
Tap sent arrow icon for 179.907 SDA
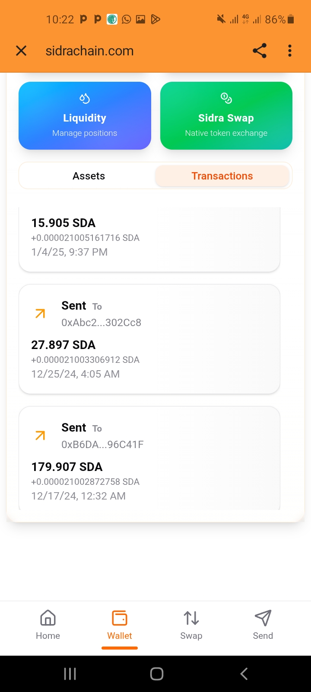[x=40, y=436]
